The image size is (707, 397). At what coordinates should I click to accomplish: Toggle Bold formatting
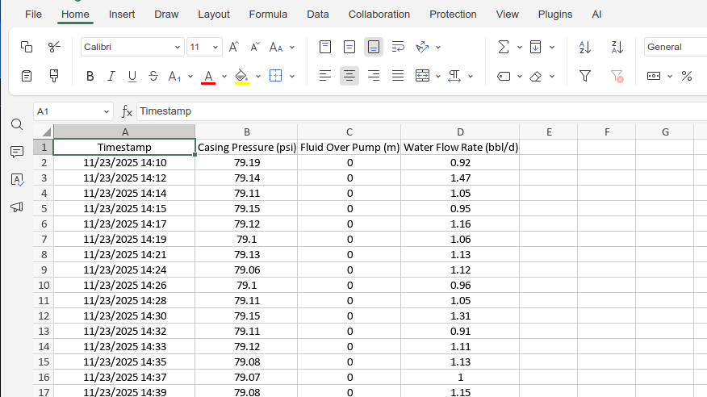click(x=90, y=76)
